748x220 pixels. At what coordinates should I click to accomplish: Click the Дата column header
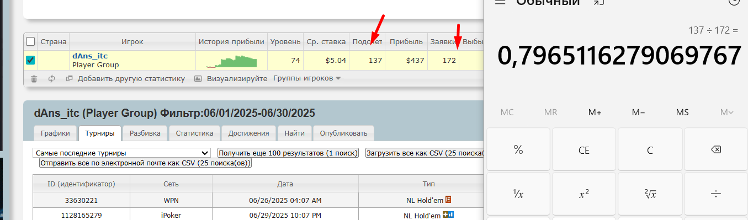[285, 183]
